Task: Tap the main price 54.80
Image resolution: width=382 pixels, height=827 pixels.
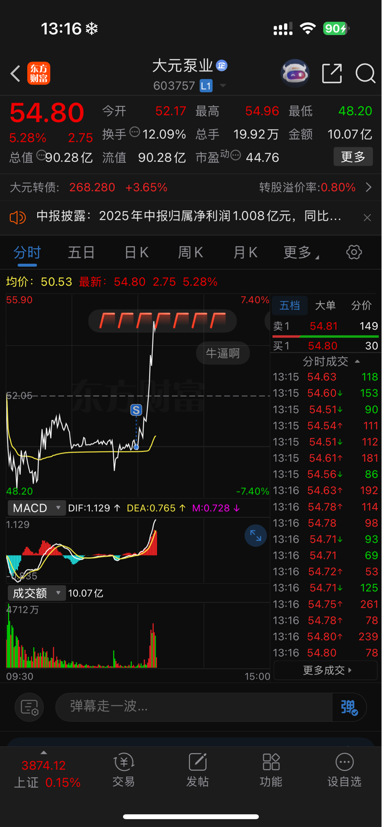Action: pyautogui.click(x=47, y=112)
